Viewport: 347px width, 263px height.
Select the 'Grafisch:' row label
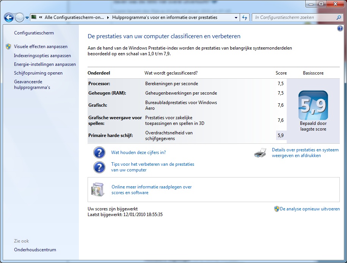pos(97,105)
